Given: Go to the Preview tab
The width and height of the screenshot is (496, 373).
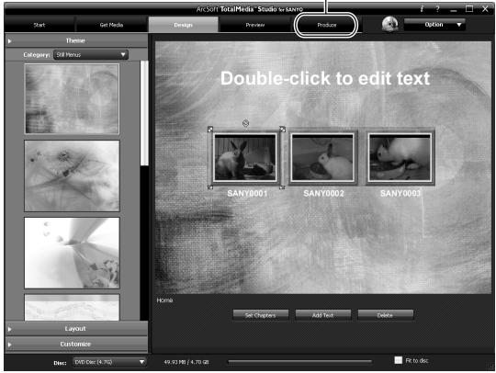Looking at the screenshot, I should (x=255, y=25).
